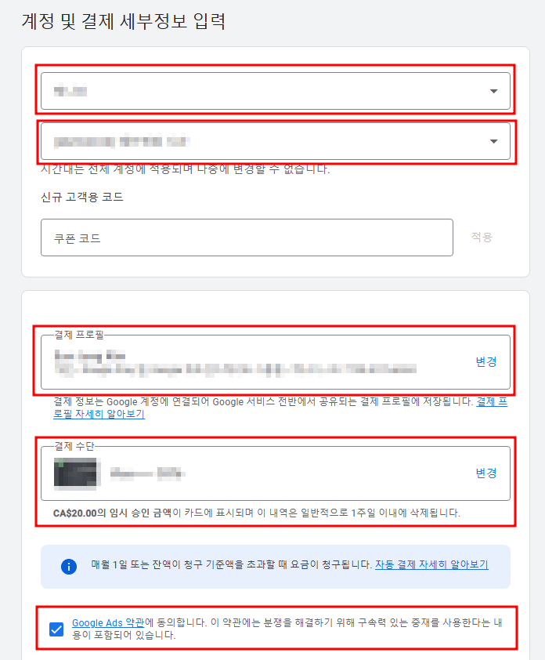This screenshot has width=545, height=660.
Task: Click the arrow icon of the topmost dropdown
Action: tap(493, 91)
